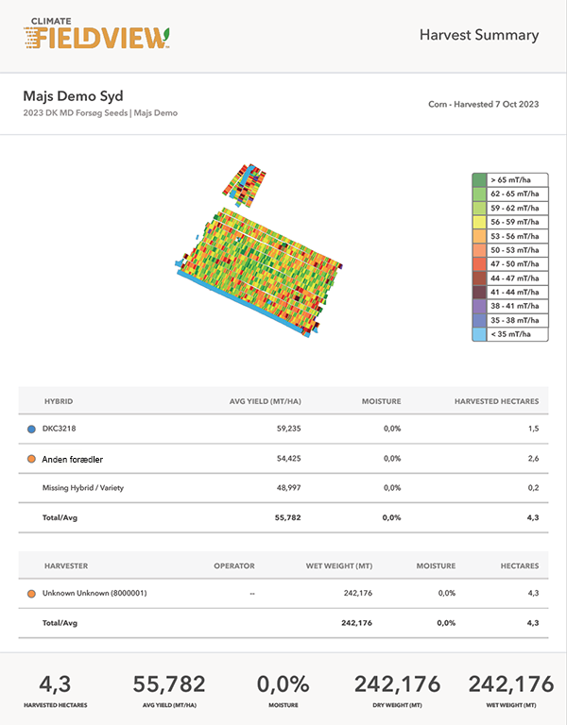This screenshot has height=725, width=567.
Task: Click the small upper field yield map
Action: coord(245,185)
